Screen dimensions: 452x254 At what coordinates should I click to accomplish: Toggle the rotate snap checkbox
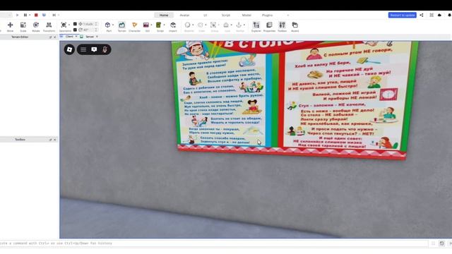[x=75, y=30]
